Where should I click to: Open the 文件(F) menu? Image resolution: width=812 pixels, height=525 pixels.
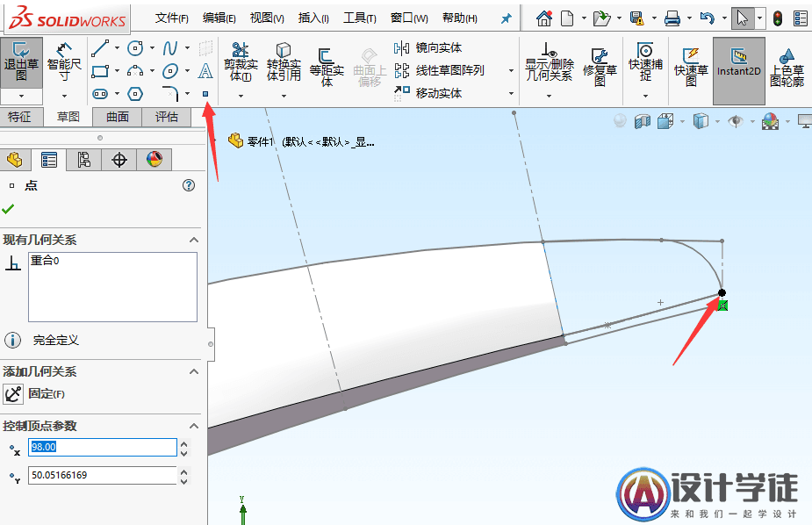[x=172, y=18]
